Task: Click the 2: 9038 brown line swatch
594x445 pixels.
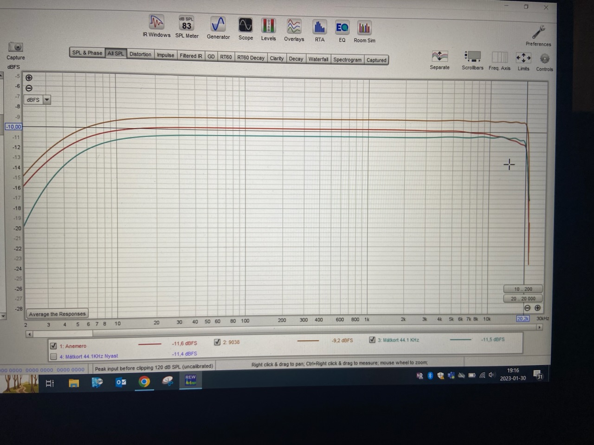Action: [x=308, y=341]
